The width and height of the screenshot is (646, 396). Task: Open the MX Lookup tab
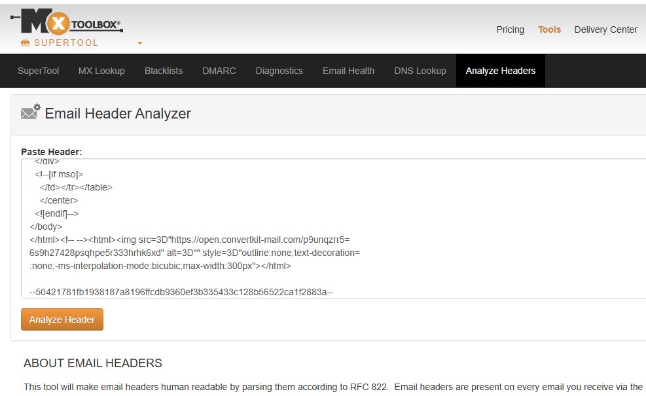[x=101, y=71]
